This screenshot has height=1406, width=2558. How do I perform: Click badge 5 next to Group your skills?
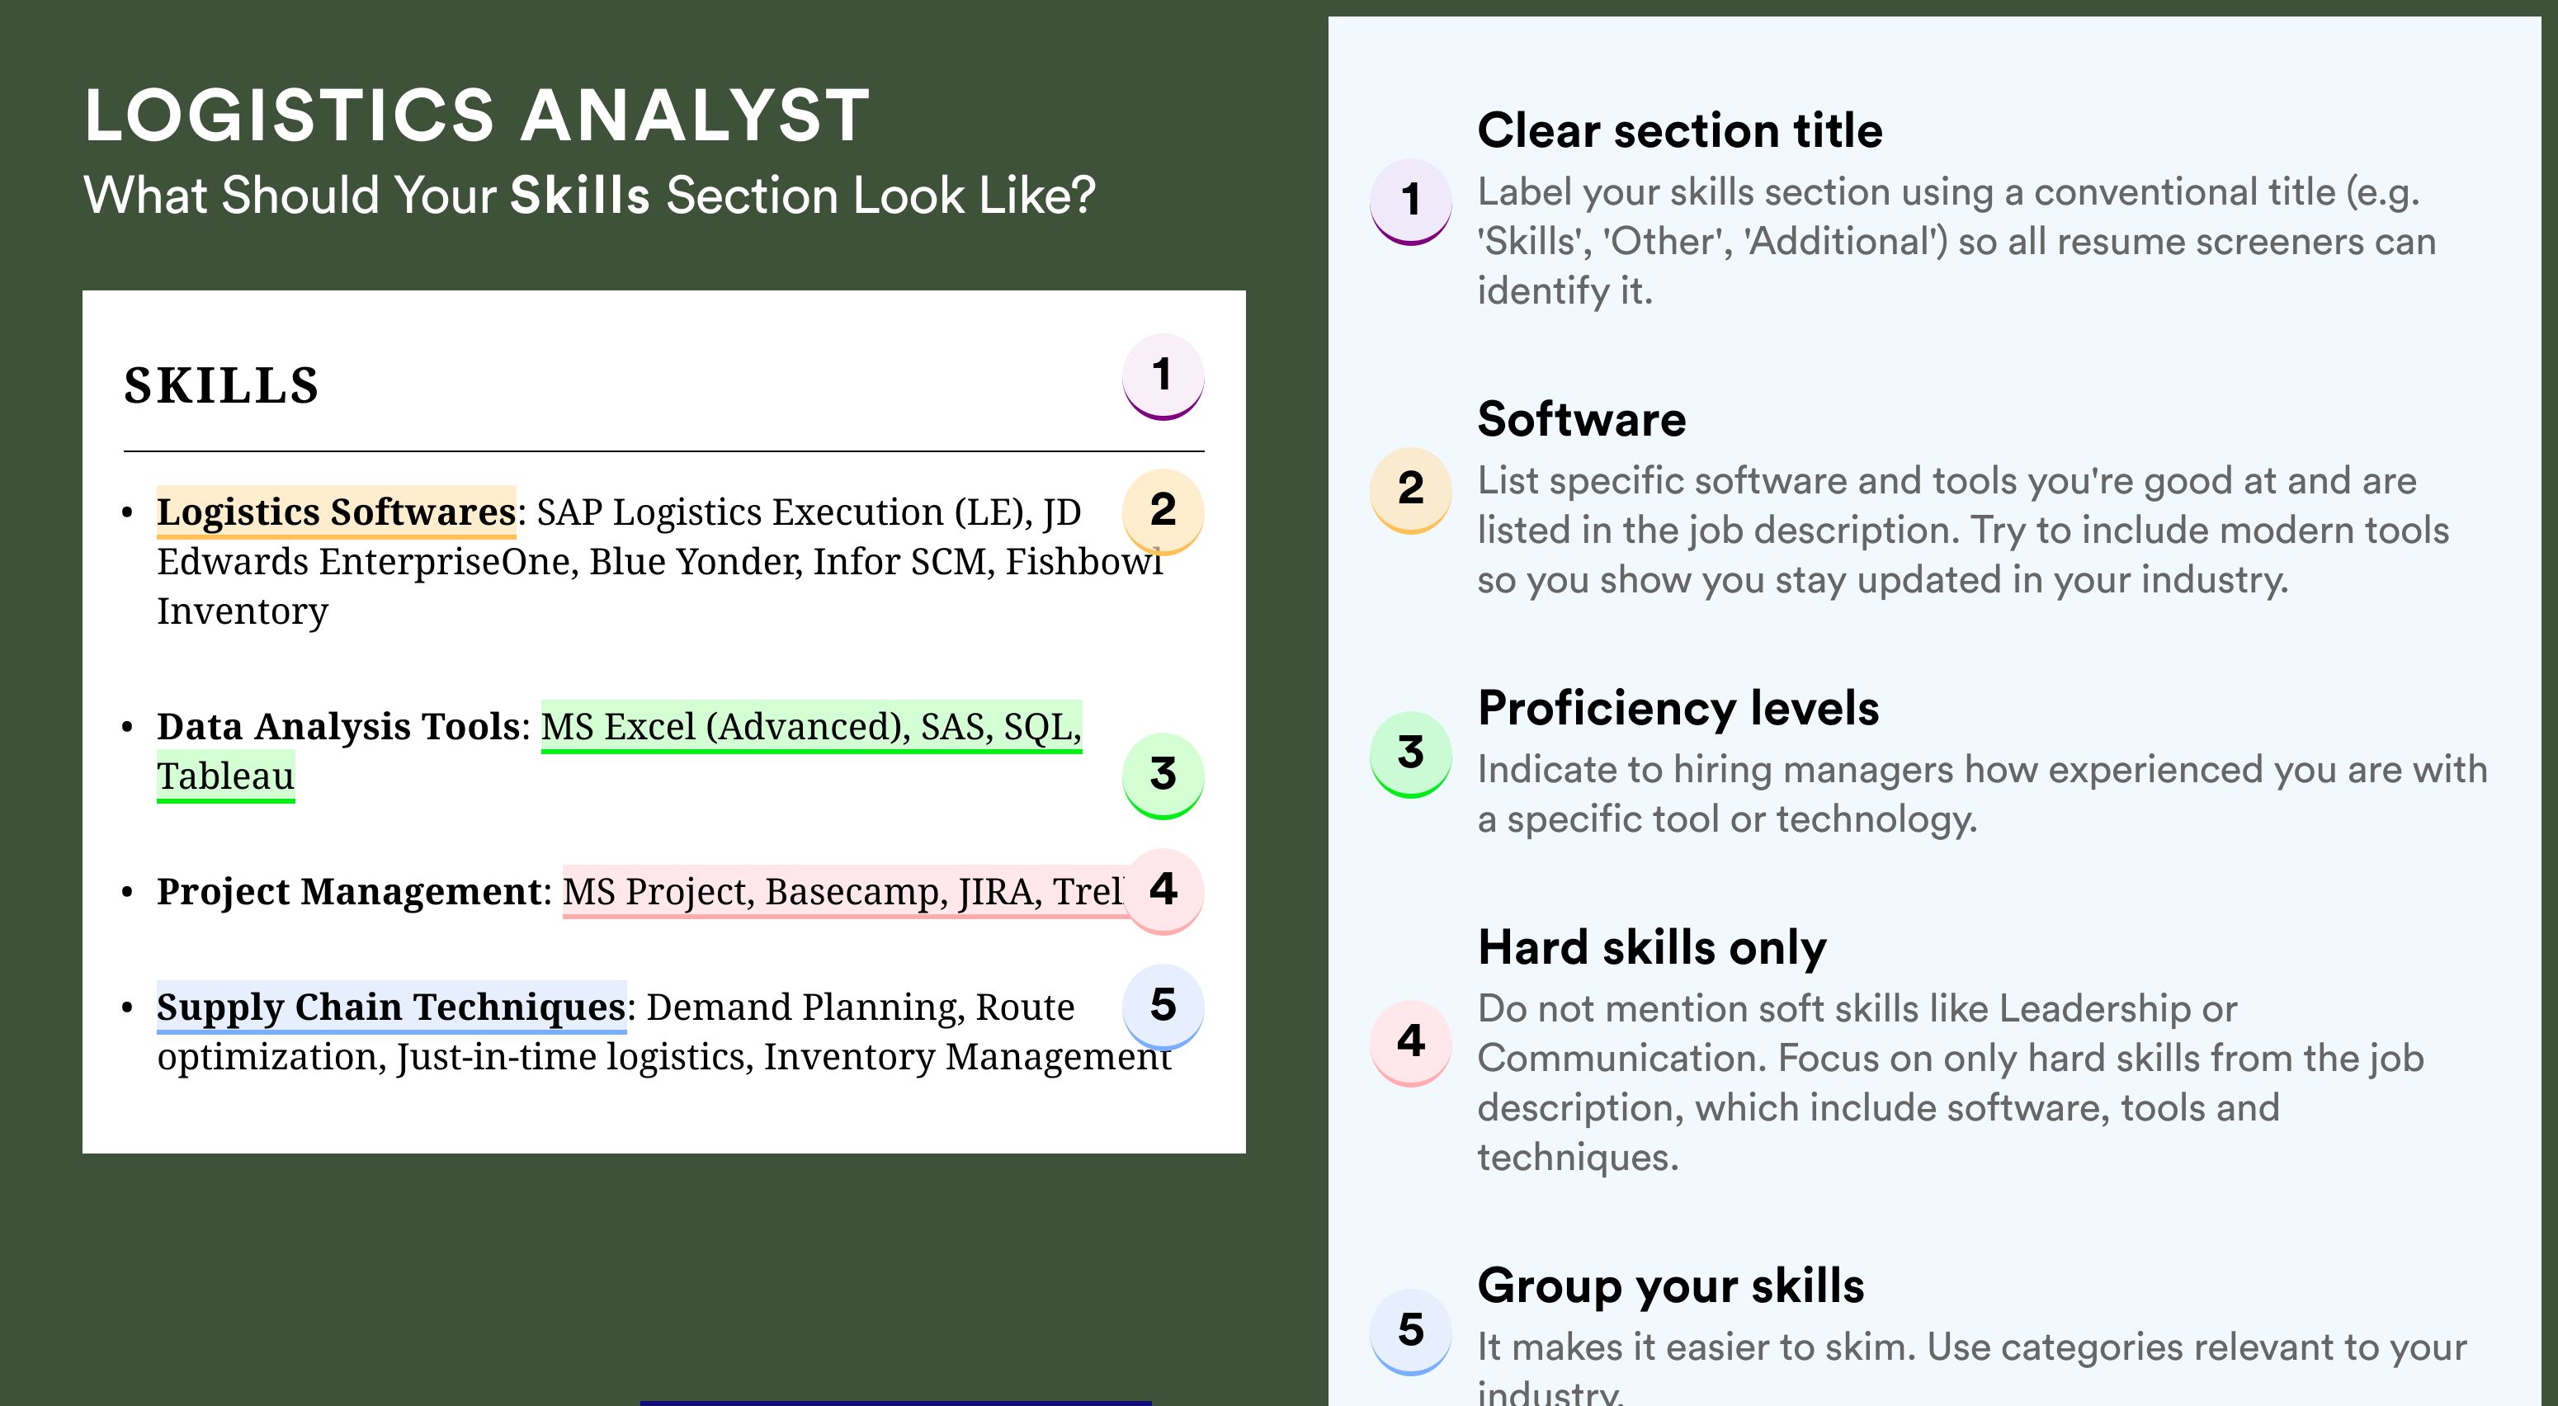[1411, 1332]
